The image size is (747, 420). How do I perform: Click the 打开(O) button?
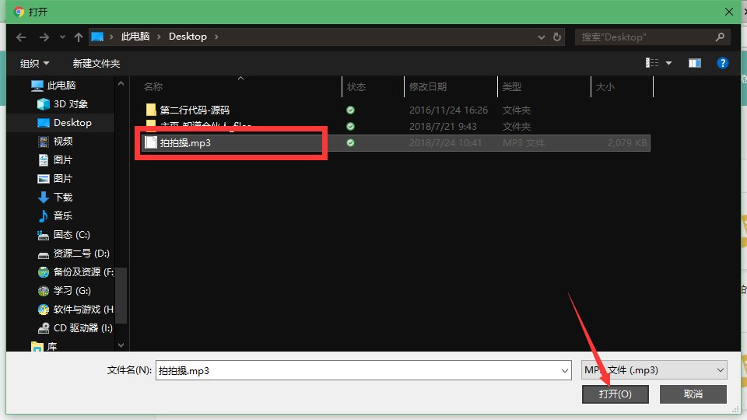tap(615, 394)
